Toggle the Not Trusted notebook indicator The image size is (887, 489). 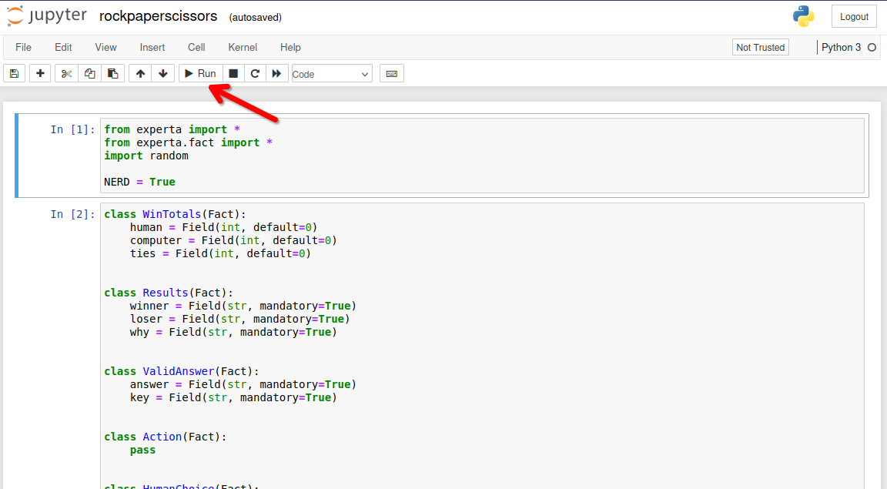pyautogui.click(x=760, y=47)
